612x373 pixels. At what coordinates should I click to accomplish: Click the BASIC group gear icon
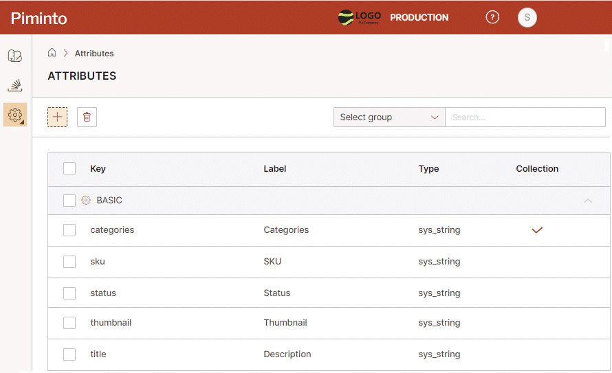coord(86,201)
